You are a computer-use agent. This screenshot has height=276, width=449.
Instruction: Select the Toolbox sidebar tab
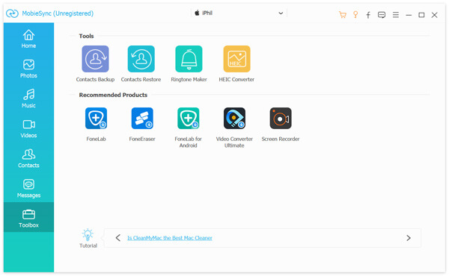click(28, 217)
